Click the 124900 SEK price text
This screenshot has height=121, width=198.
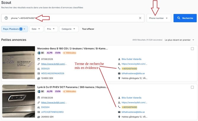tap(47, 78)
